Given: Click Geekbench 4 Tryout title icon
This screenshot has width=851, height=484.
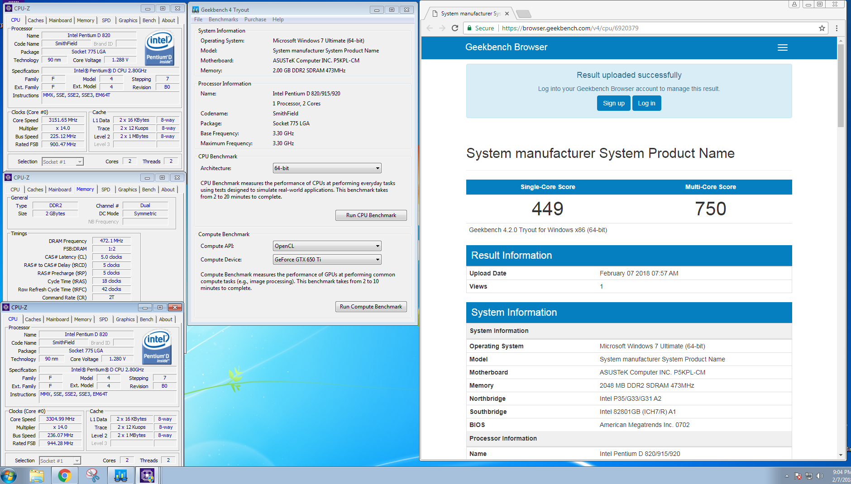Looking at the screenshot, I should tap(196, 9).
